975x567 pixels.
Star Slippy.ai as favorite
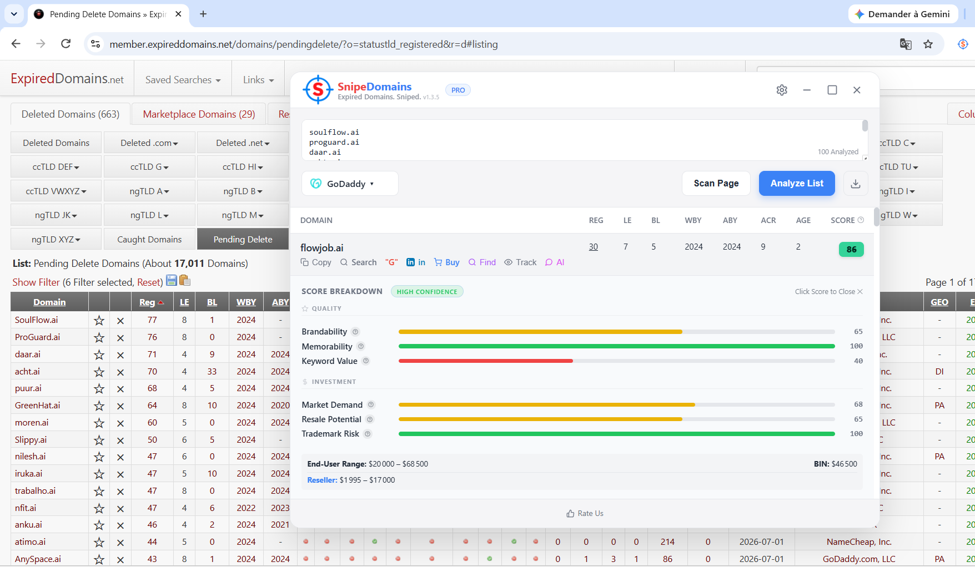(99, 440)
